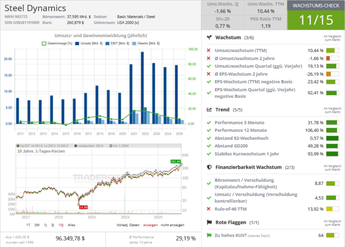Toggle Gewinnmarge [%] legend series
Screen dimensions: 345x247
57,43
